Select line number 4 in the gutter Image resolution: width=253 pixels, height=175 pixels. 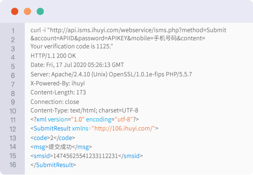[13, 57]
